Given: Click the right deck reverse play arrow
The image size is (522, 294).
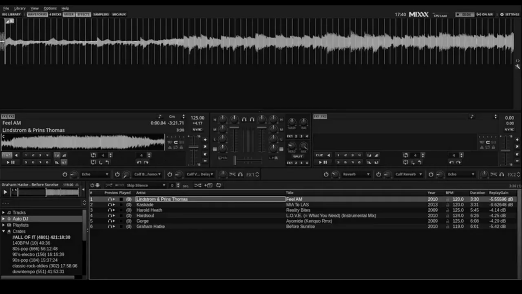Looking at the screenshot, I should click(x=328, y=155).
